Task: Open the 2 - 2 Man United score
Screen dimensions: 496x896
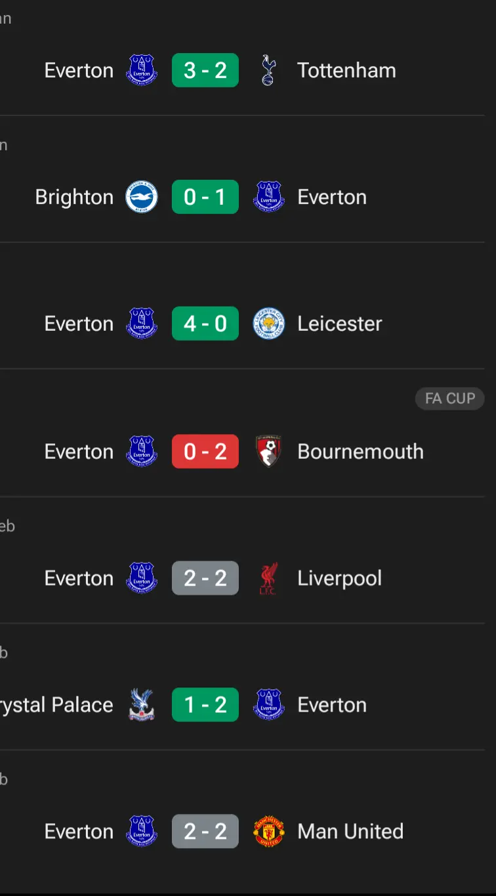Action: [x=205, y=832]
